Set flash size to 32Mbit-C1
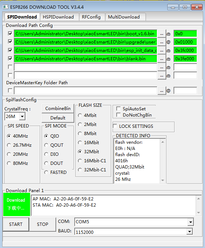Image resolution: width=205 pixels, height=248 pixels. click(x=80, y=170)
